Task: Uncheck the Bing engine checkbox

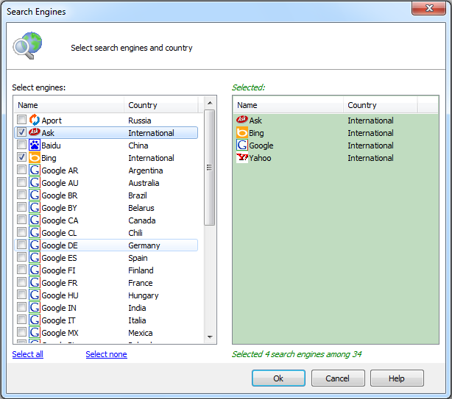Action: [21, 157]
